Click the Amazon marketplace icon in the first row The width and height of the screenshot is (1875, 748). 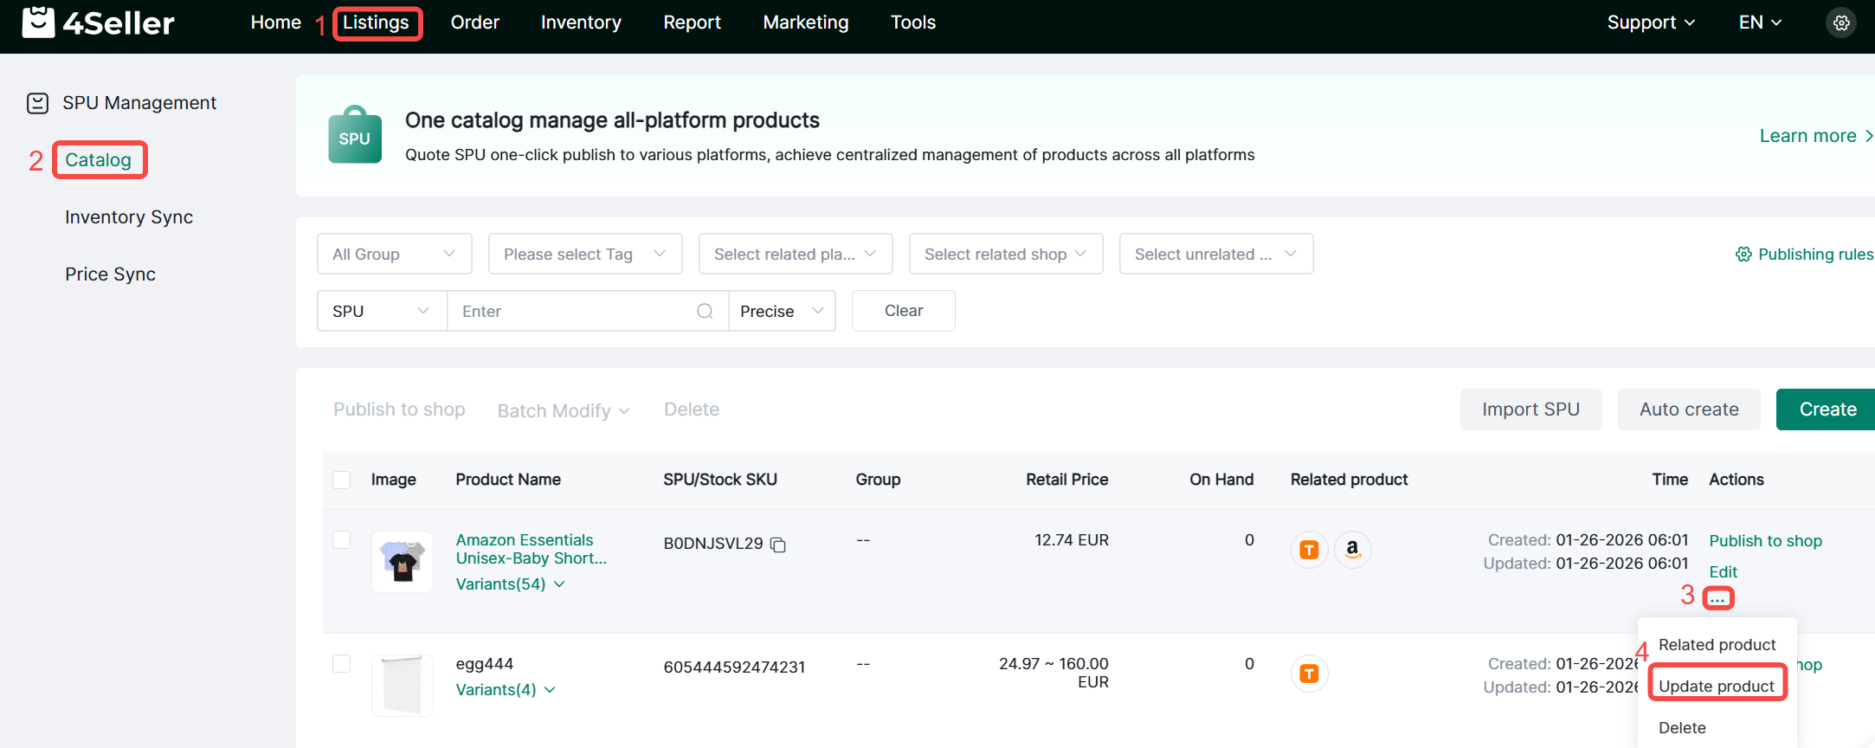click(x=1352, y=549)
